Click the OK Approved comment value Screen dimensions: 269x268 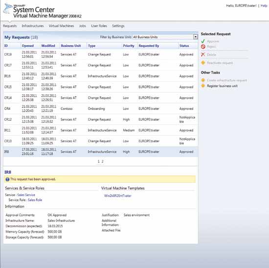pyautogui.click(x=57, y=215)
